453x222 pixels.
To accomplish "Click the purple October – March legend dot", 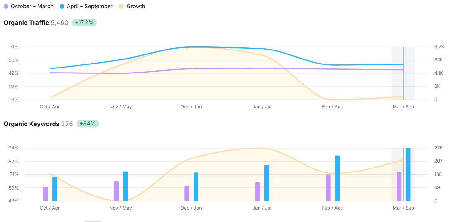I will coord(6,6).
